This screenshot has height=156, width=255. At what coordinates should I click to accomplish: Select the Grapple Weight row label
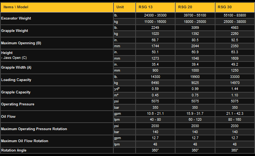(15, 30)
